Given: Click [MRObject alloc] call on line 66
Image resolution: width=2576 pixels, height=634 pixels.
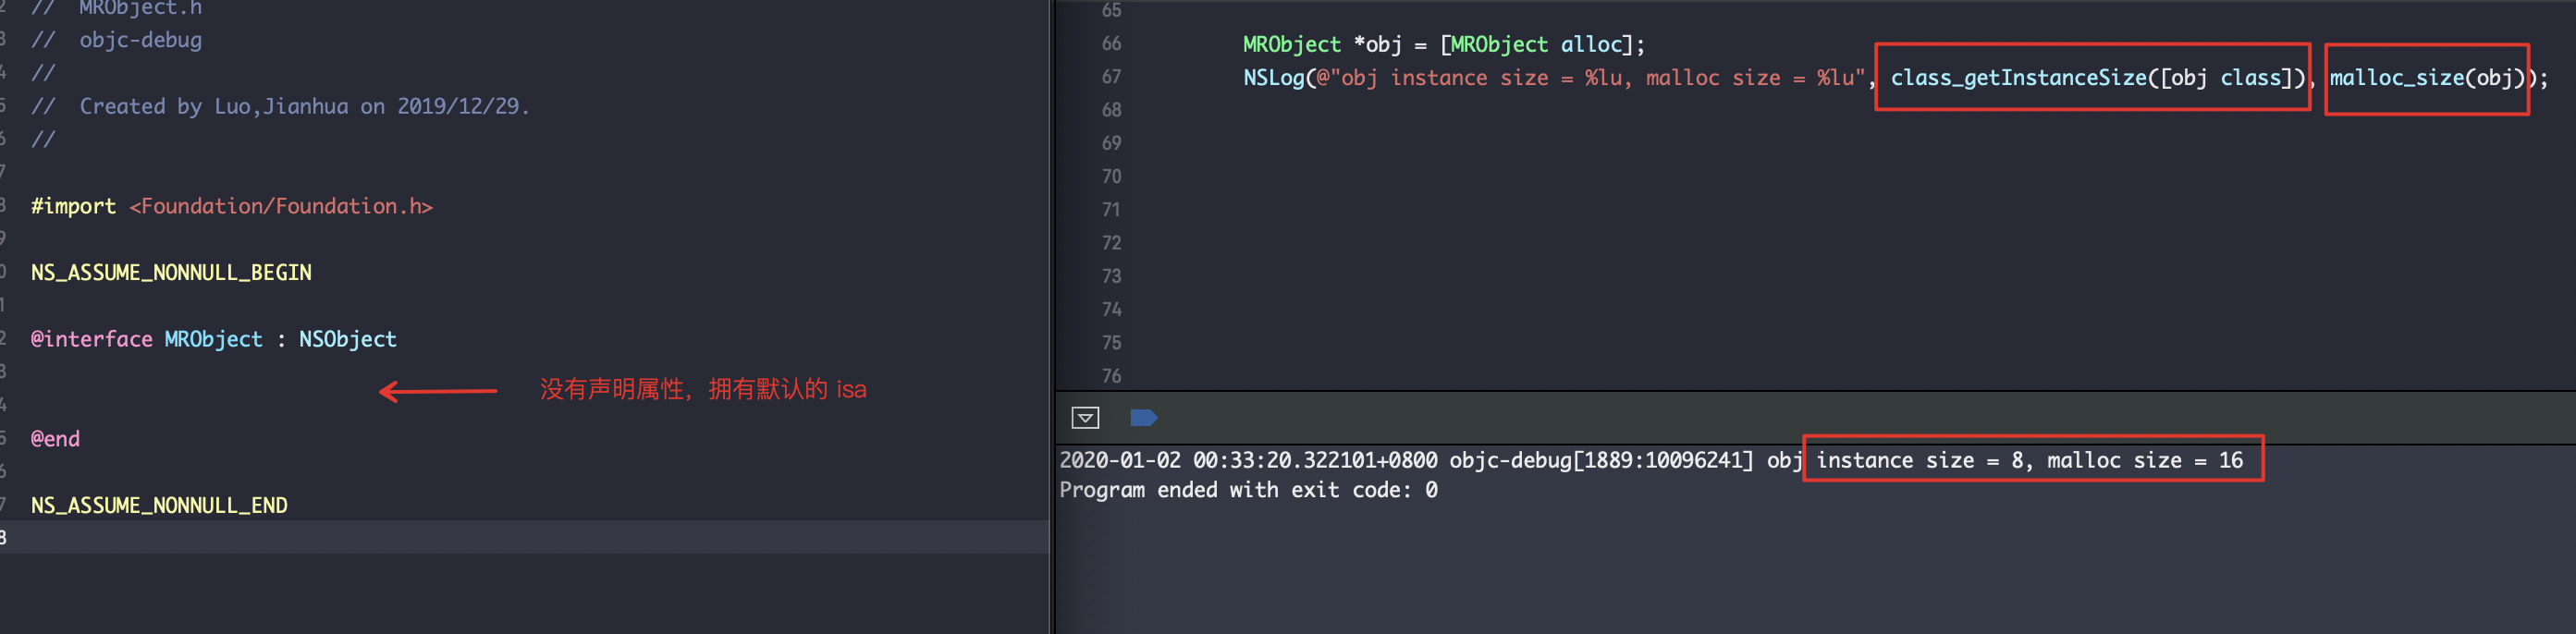Looking at the screenshot, I should coord(1536,44).
